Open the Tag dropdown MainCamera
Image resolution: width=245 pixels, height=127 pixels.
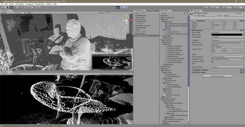207,16
